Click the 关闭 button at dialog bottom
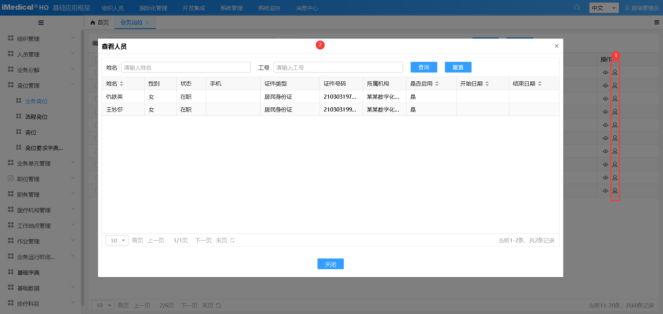Viewport: 663px width, 314px height. pyautogui.click(x=330, y=264)
